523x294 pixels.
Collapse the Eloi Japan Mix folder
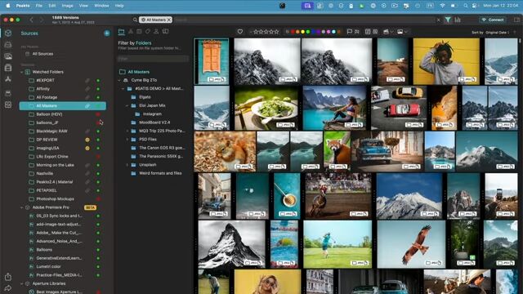coord(127,105)
